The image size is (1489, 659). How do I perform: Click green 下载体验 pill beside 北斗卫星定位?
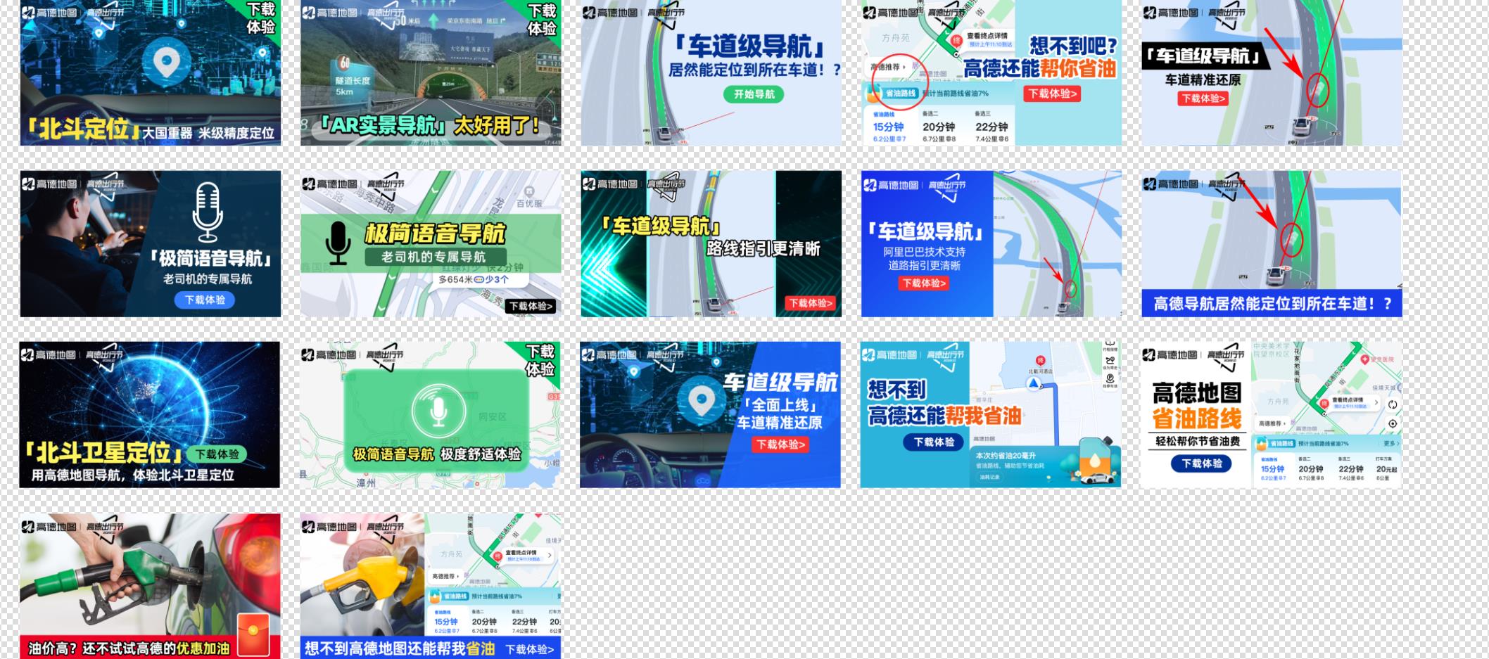217,454
